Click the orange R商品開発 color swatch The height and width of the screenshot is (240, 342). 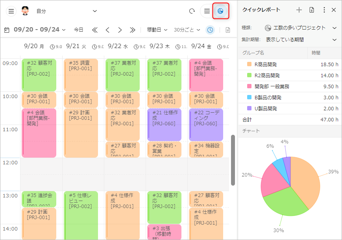[249, 64]
